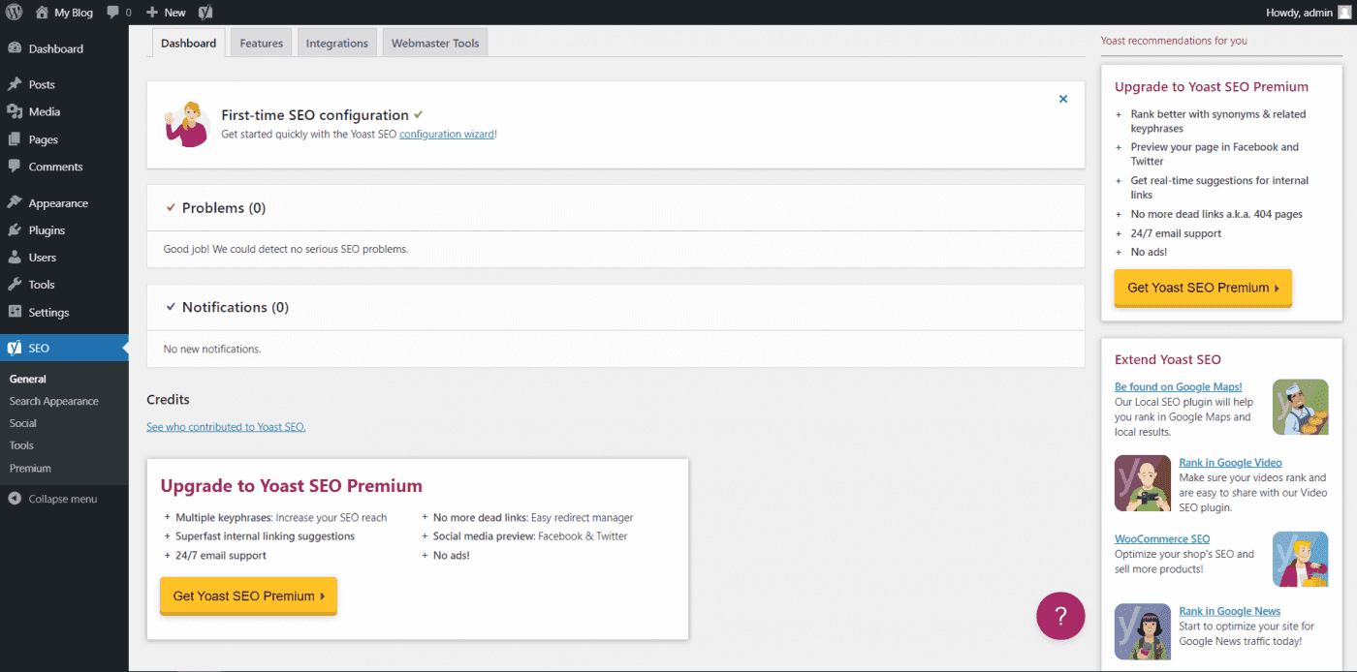Click the Comments icon in sidebar
1357x672 pixels.
[x=15, y=167]
